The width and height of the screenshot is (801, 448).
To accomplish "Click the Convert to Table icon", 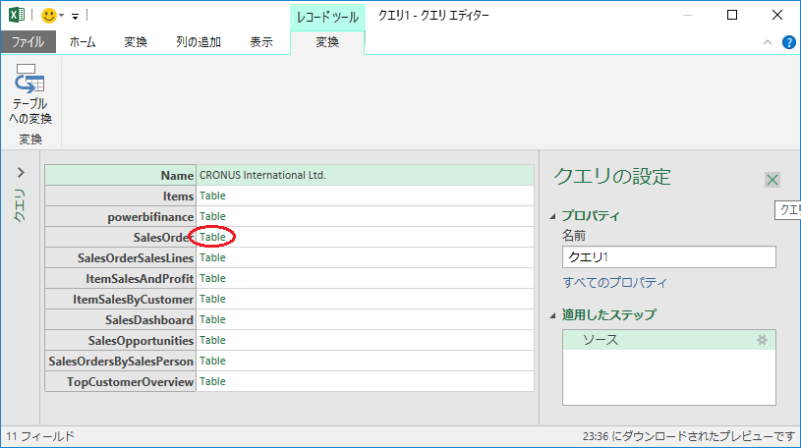I will 29,79.
